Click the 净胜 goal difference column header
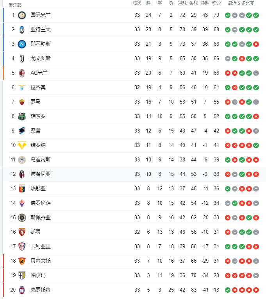266x299 pixels. coord(205,3)
